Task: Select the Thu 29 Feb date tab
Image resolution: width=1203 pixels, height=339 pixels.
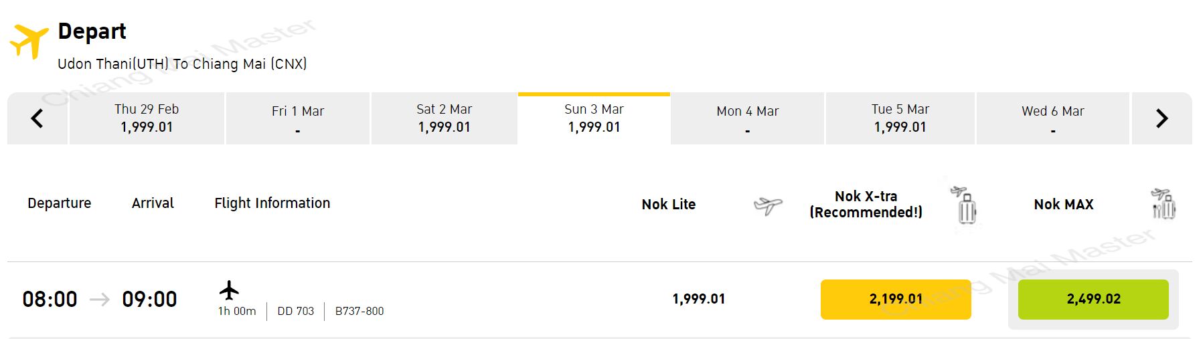Action: pos(147,119)
